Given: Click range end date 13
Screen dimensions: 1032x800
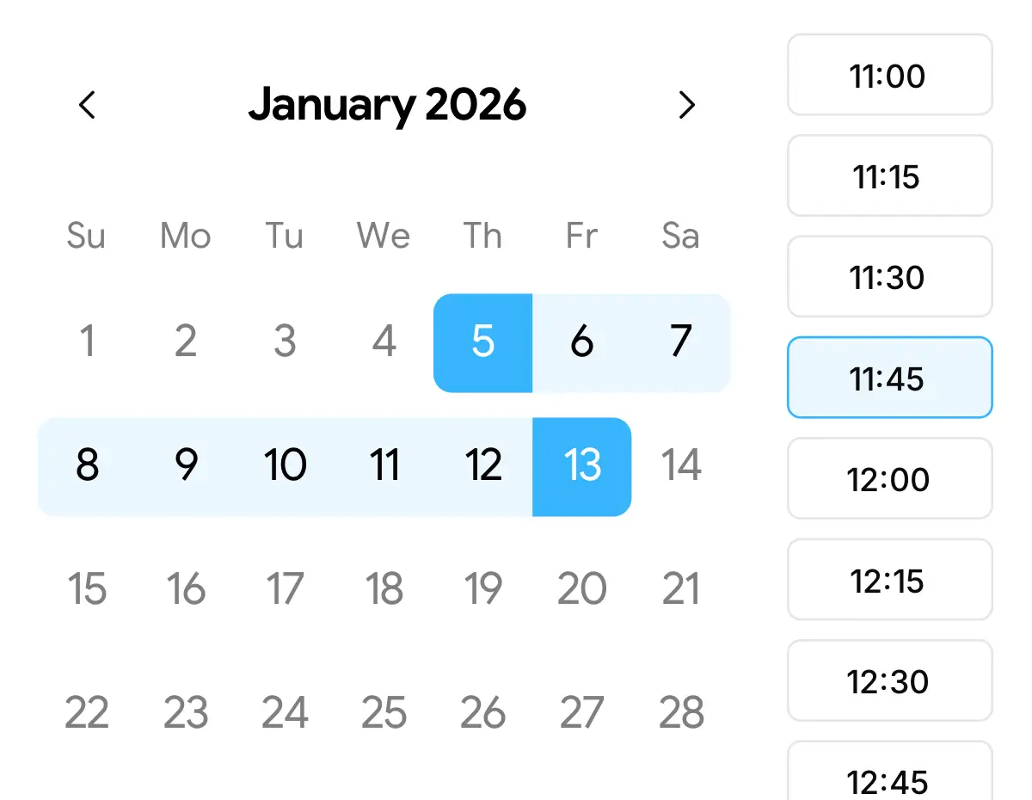Looking at the screenshot, I should tap(582, 466).
